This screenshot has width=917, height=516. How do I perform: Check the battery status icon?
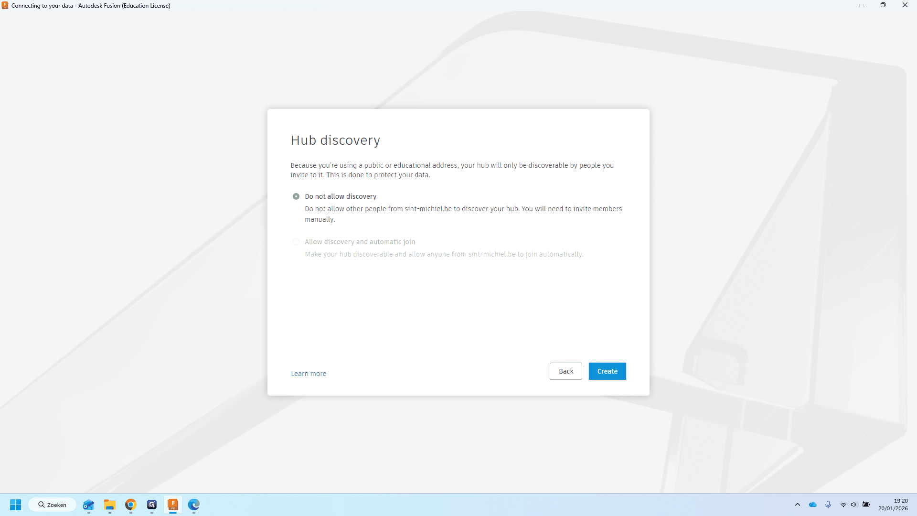point(866,505)
